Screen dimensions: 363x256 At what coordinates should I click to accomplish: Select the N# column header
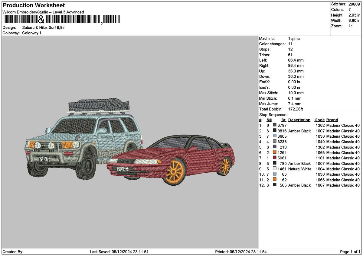pos(269,120)
